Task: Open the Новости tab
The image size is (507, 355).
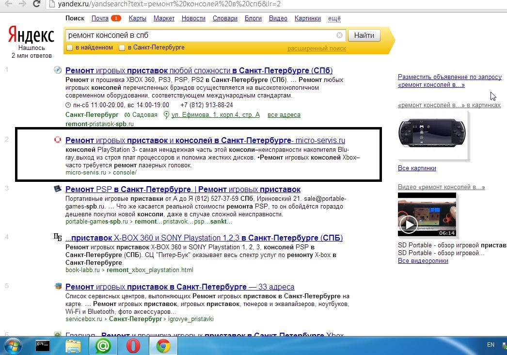Action: [193, 18]
